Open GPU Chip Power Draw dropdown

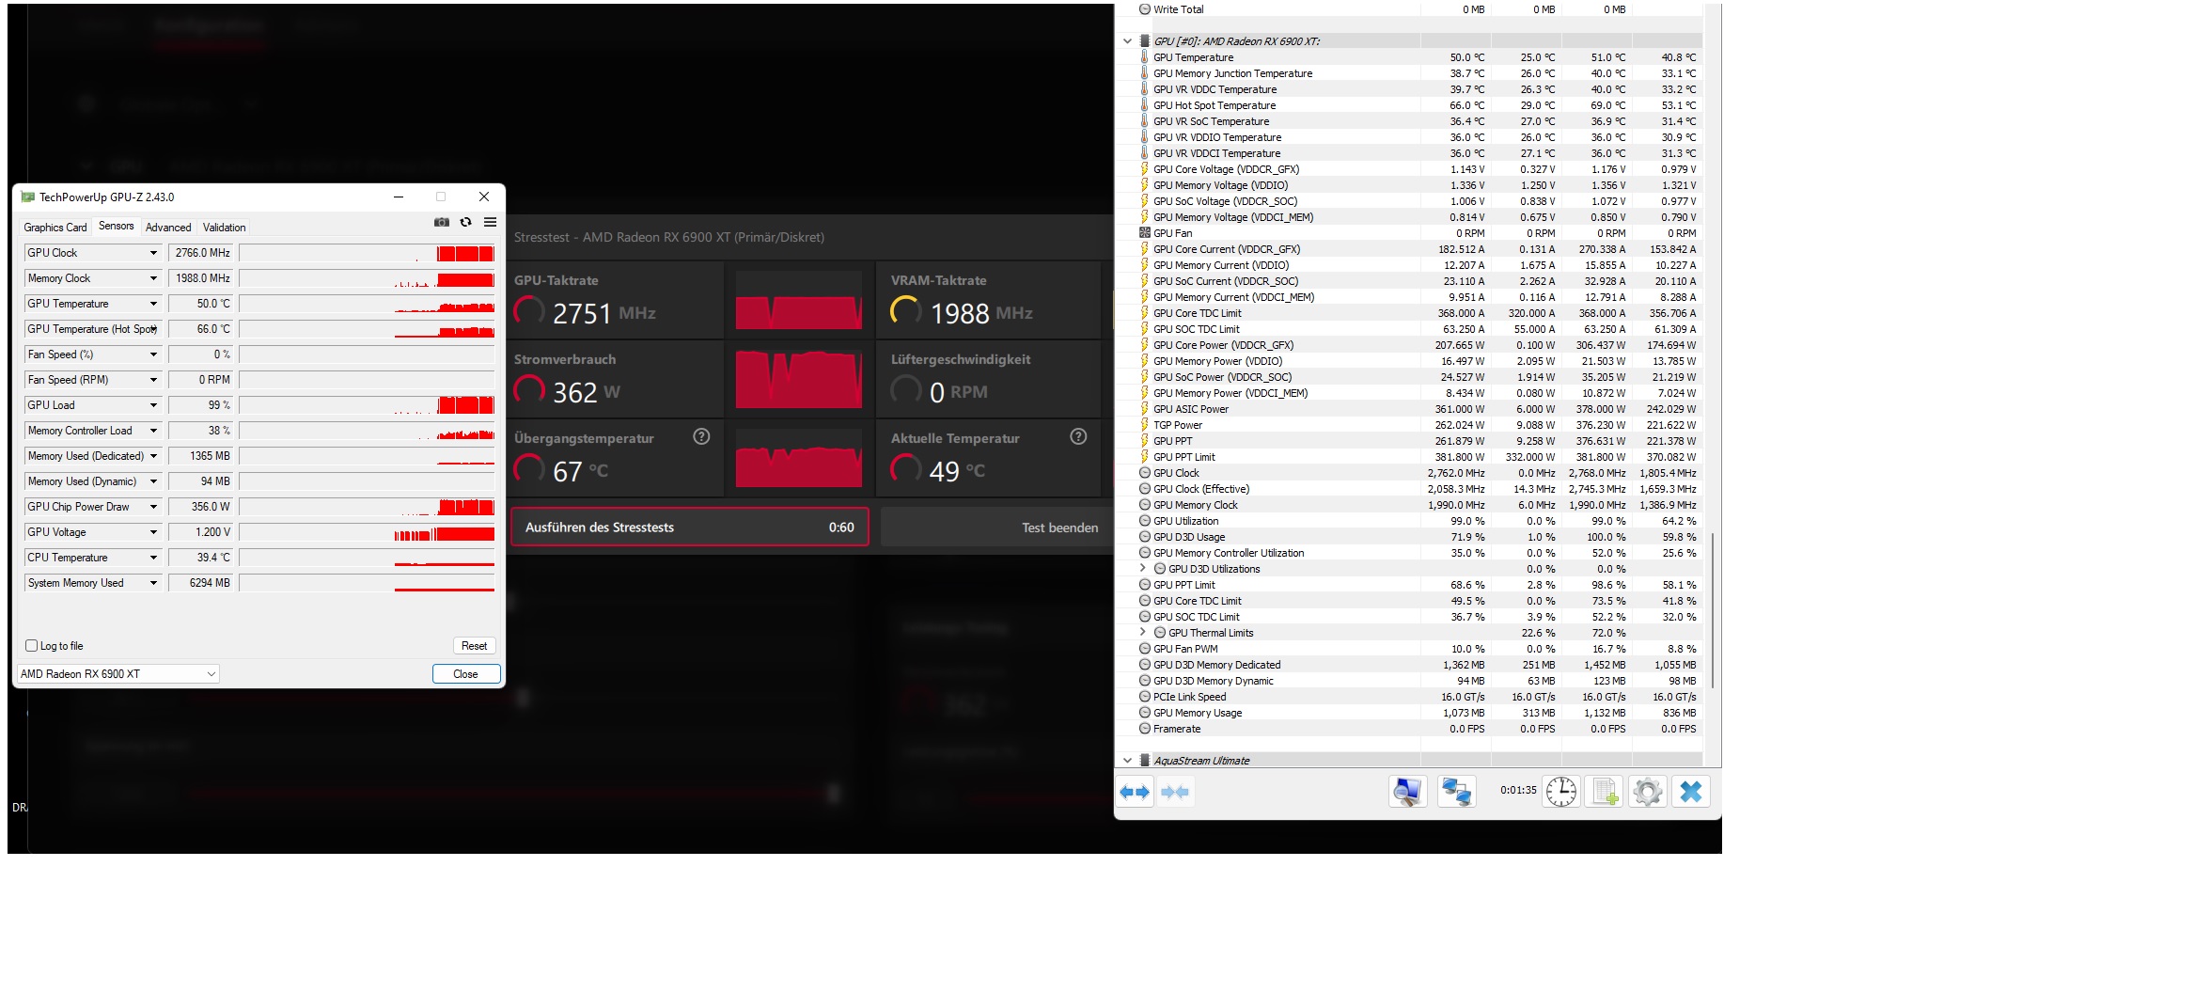(x=153, y=507)
